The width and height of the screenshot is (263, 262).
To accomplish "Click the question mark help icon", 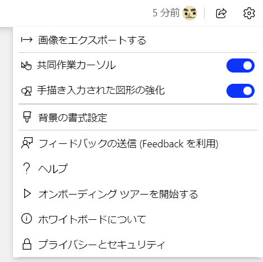I will tap(27, 168).
